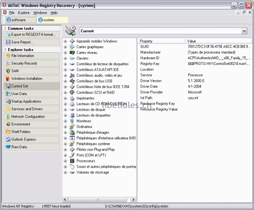Select the Hardware ID property row
This screenshot has height=210, width=254.
(x=195, y=58)
